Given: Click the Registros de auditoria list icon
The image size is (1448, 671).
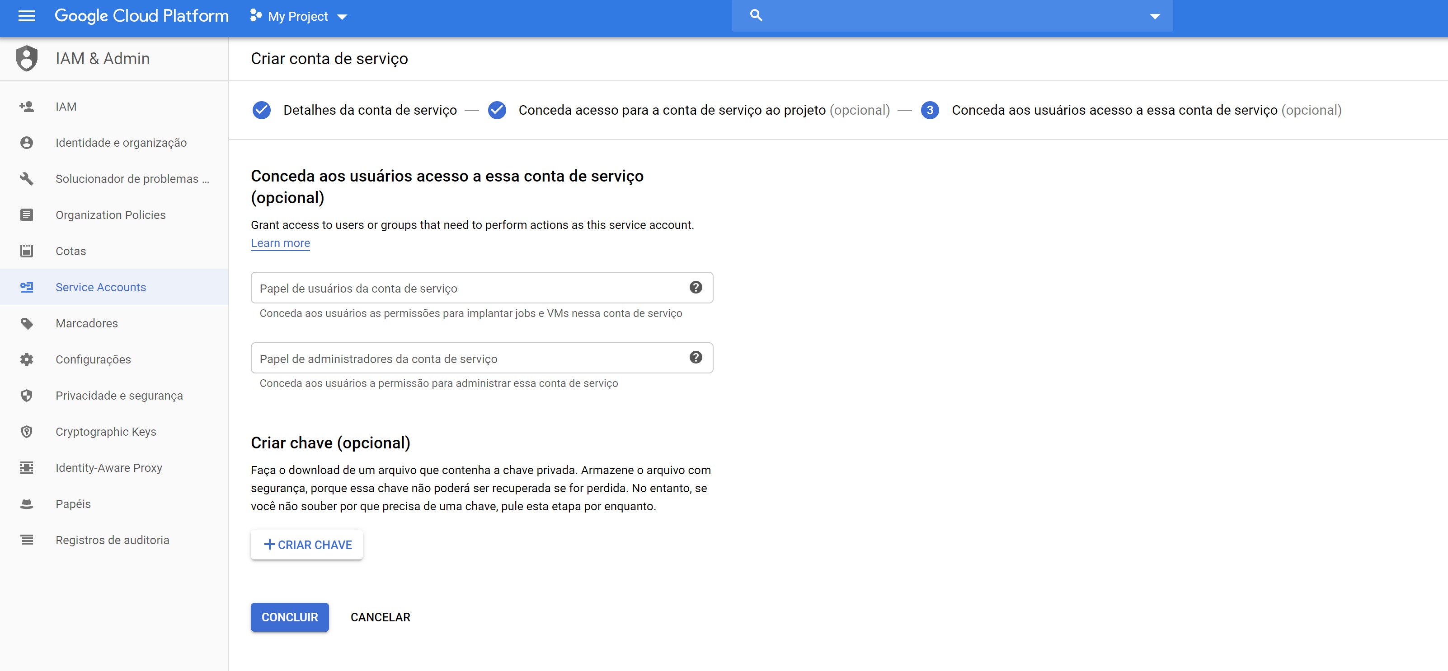Looking at the screenshot, I should (26, 540).
